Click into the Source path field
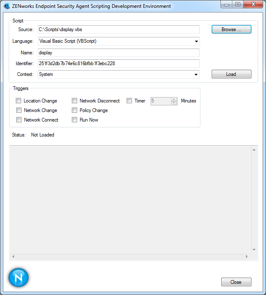Viewport: 266px width, 295px height. coord(119,29)
